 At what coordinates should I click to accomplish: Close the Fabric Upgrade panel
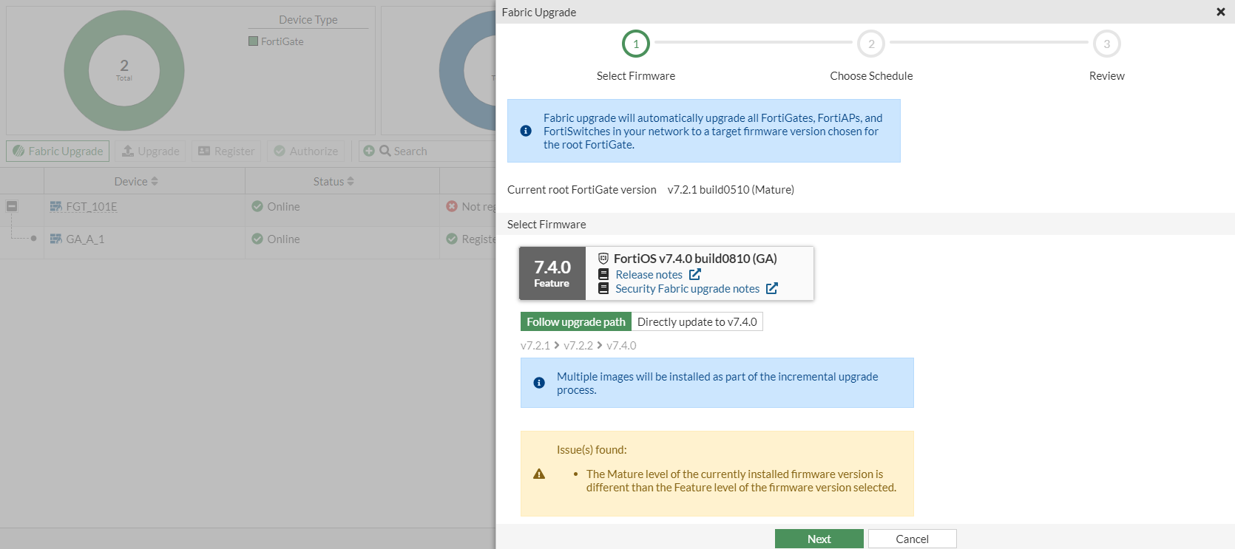(x=1220, y=12)
